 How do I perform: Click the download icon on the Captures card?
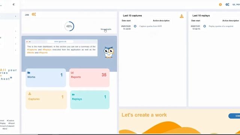pyautogui.click(x=30, y=93)
